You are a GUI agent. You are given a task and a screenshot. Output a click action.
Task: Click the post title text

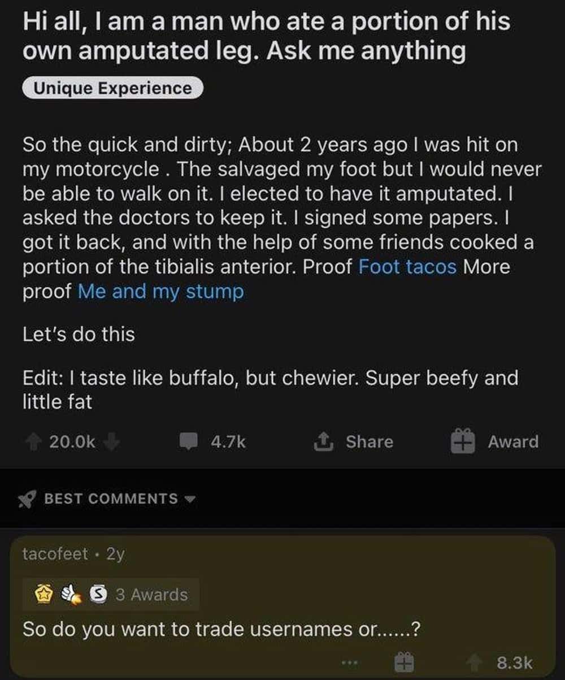(266, 36)
